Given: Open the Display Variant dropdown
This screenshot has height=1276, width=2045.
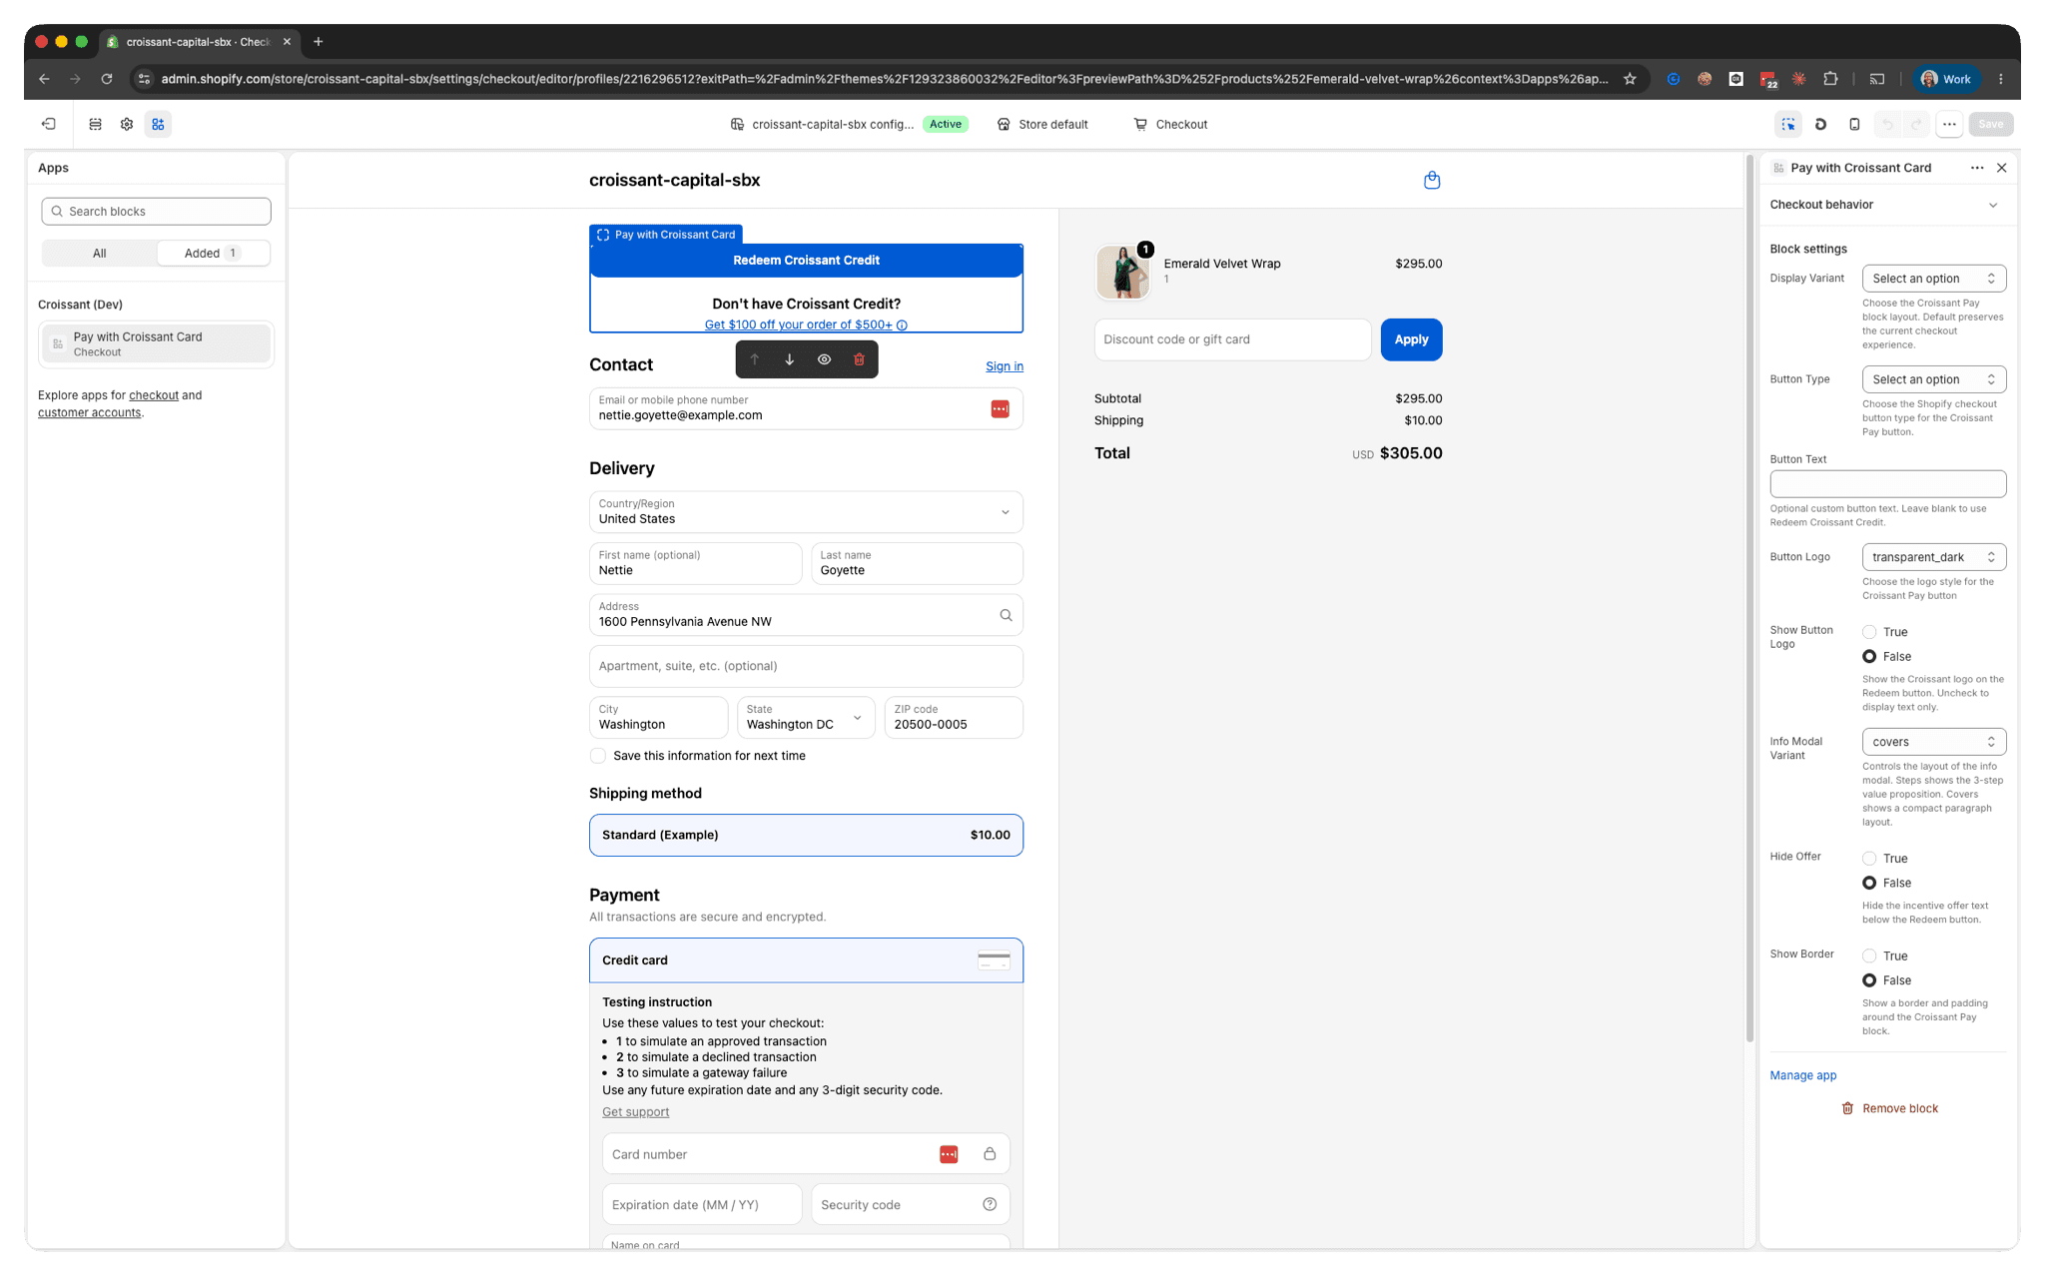Looking at the screenshot, I should click(x=1933, y=279).
